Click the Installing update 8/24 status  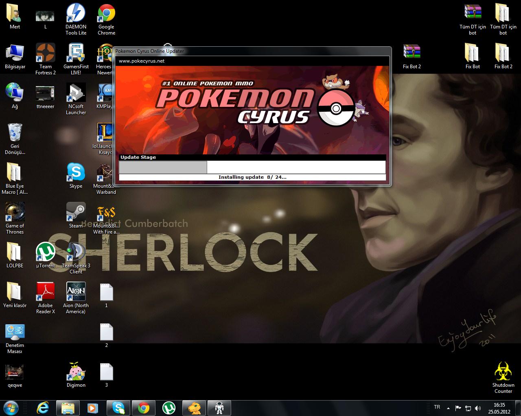click(252, 177)
